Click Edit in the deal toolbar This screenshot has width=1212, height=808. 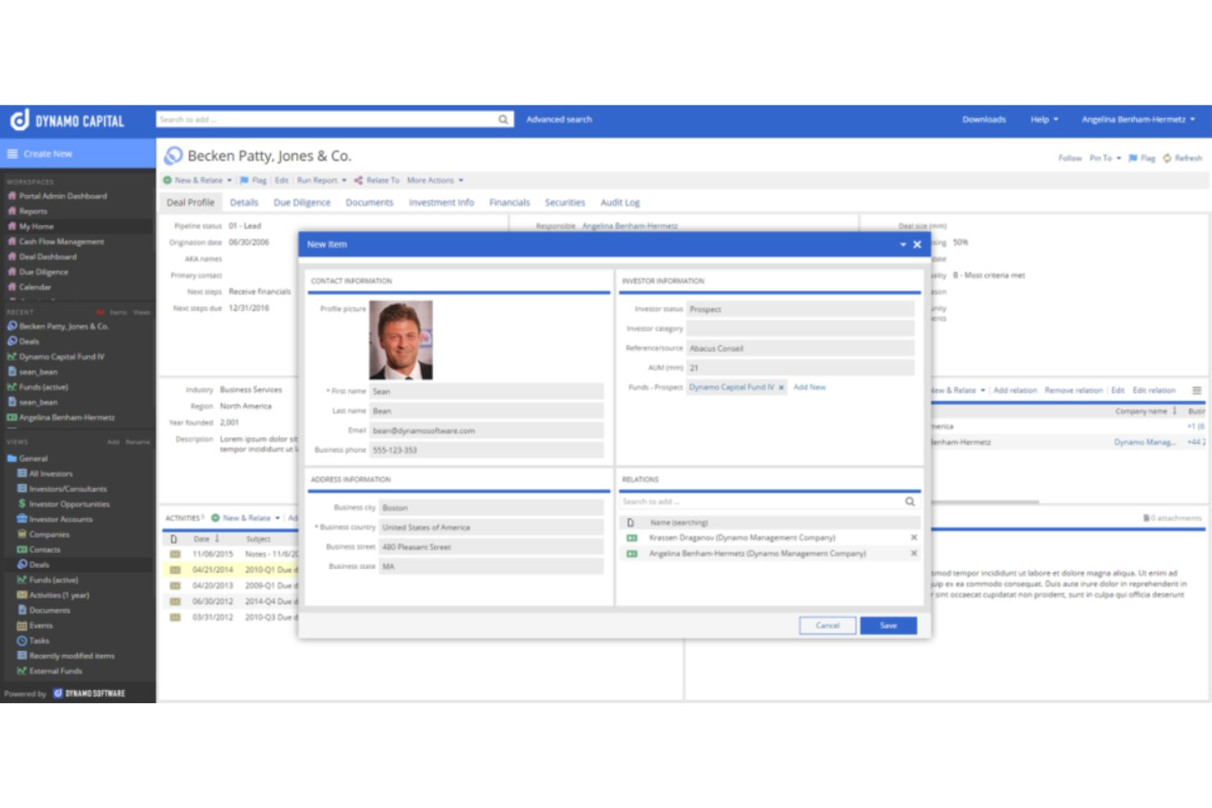point(282,180)
